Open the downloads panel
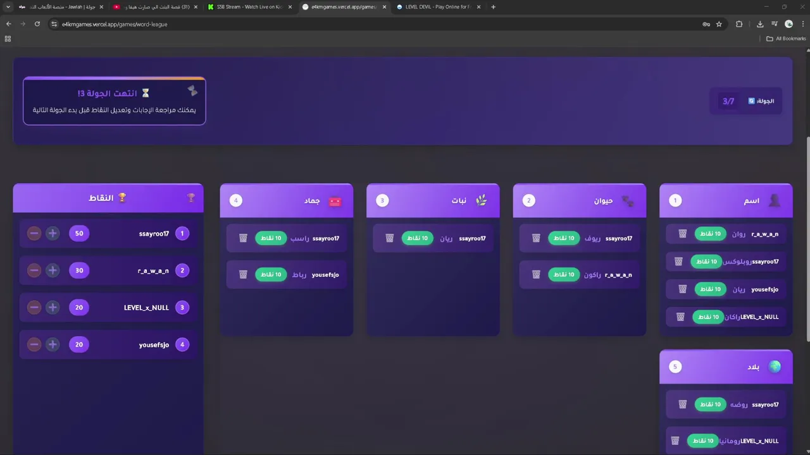Viewport: 810px width, 455px height. tap(760, 24)
